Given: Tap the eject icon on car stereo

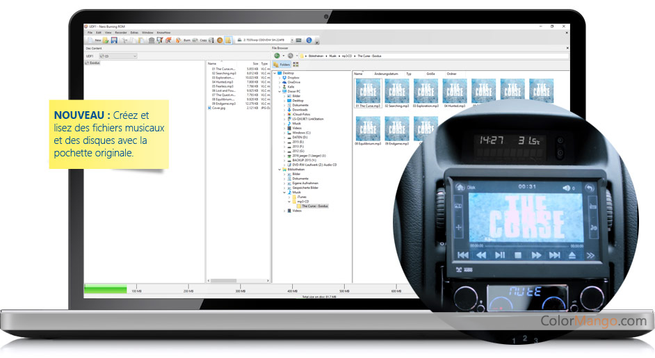Looking at the screenshot, I should point(572,255).
